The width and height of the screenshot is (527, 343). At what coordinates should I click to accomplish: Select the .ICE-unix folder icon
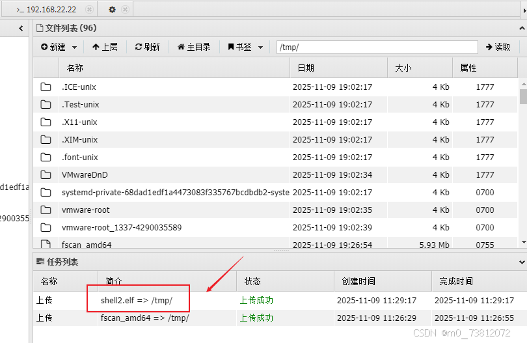[46, 87]
